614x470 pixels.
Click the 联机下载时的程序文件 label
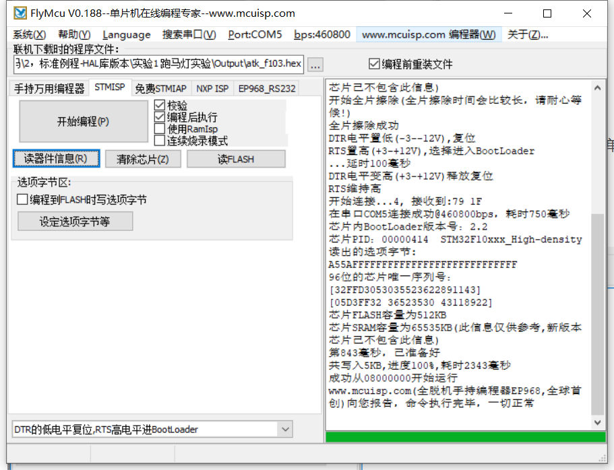click(x=66, y=49)
